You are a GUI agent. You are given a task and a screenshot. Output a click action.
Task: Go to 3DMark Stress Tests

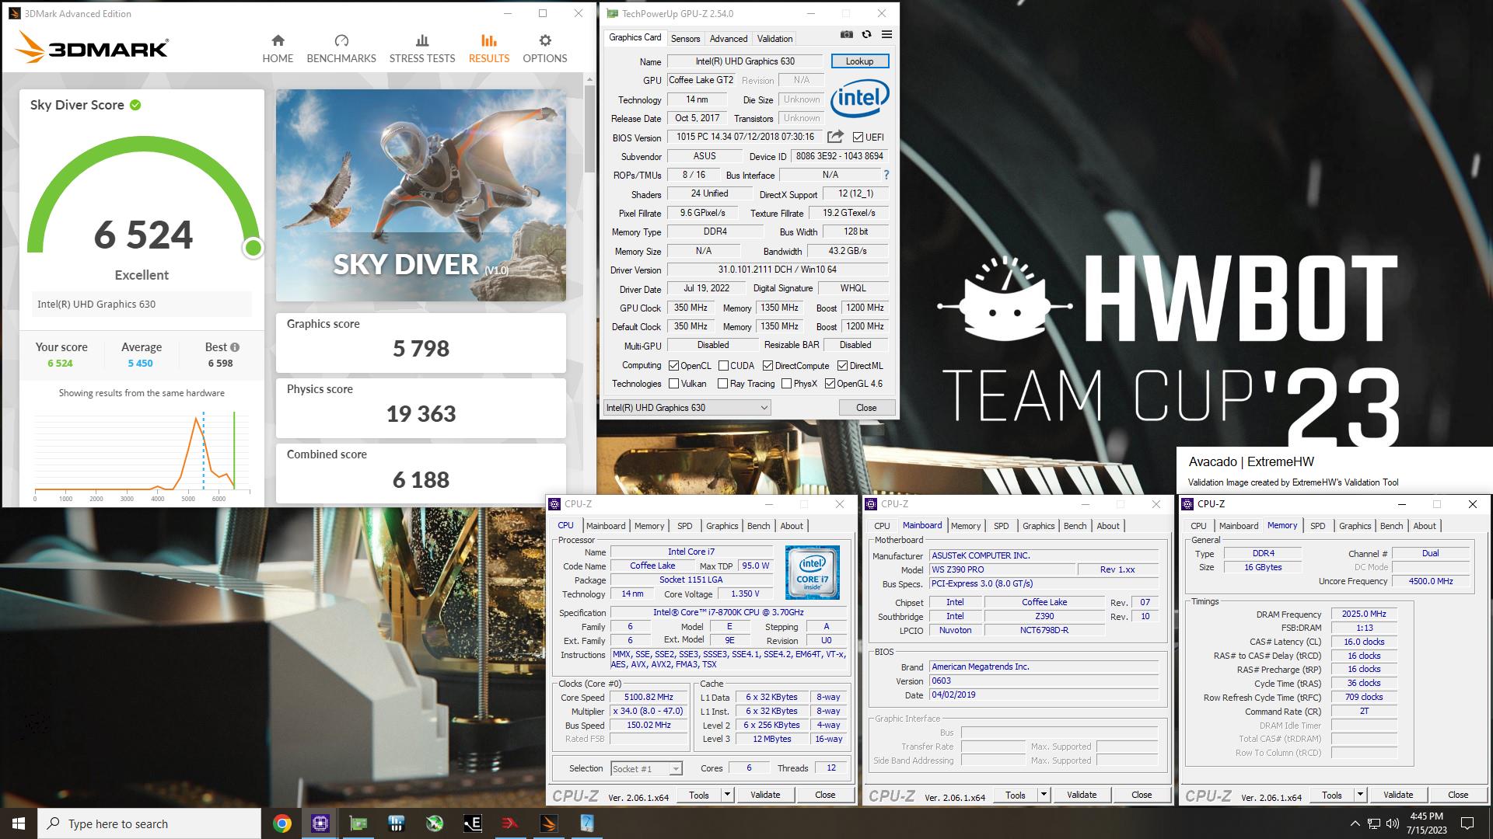coord(422,49)
